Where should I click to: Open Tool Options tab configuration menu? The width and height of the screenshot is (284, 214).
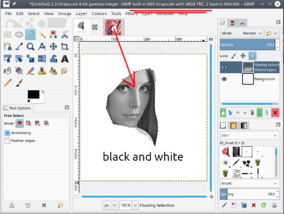(x=67, y=108)
